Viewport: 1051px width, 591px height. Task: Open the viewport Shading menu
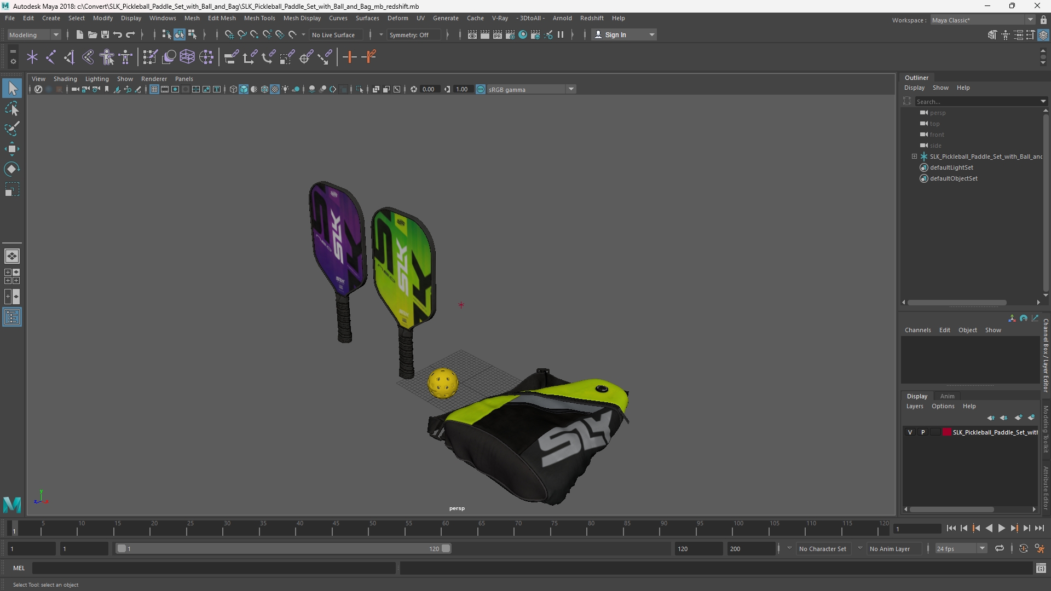65,79
